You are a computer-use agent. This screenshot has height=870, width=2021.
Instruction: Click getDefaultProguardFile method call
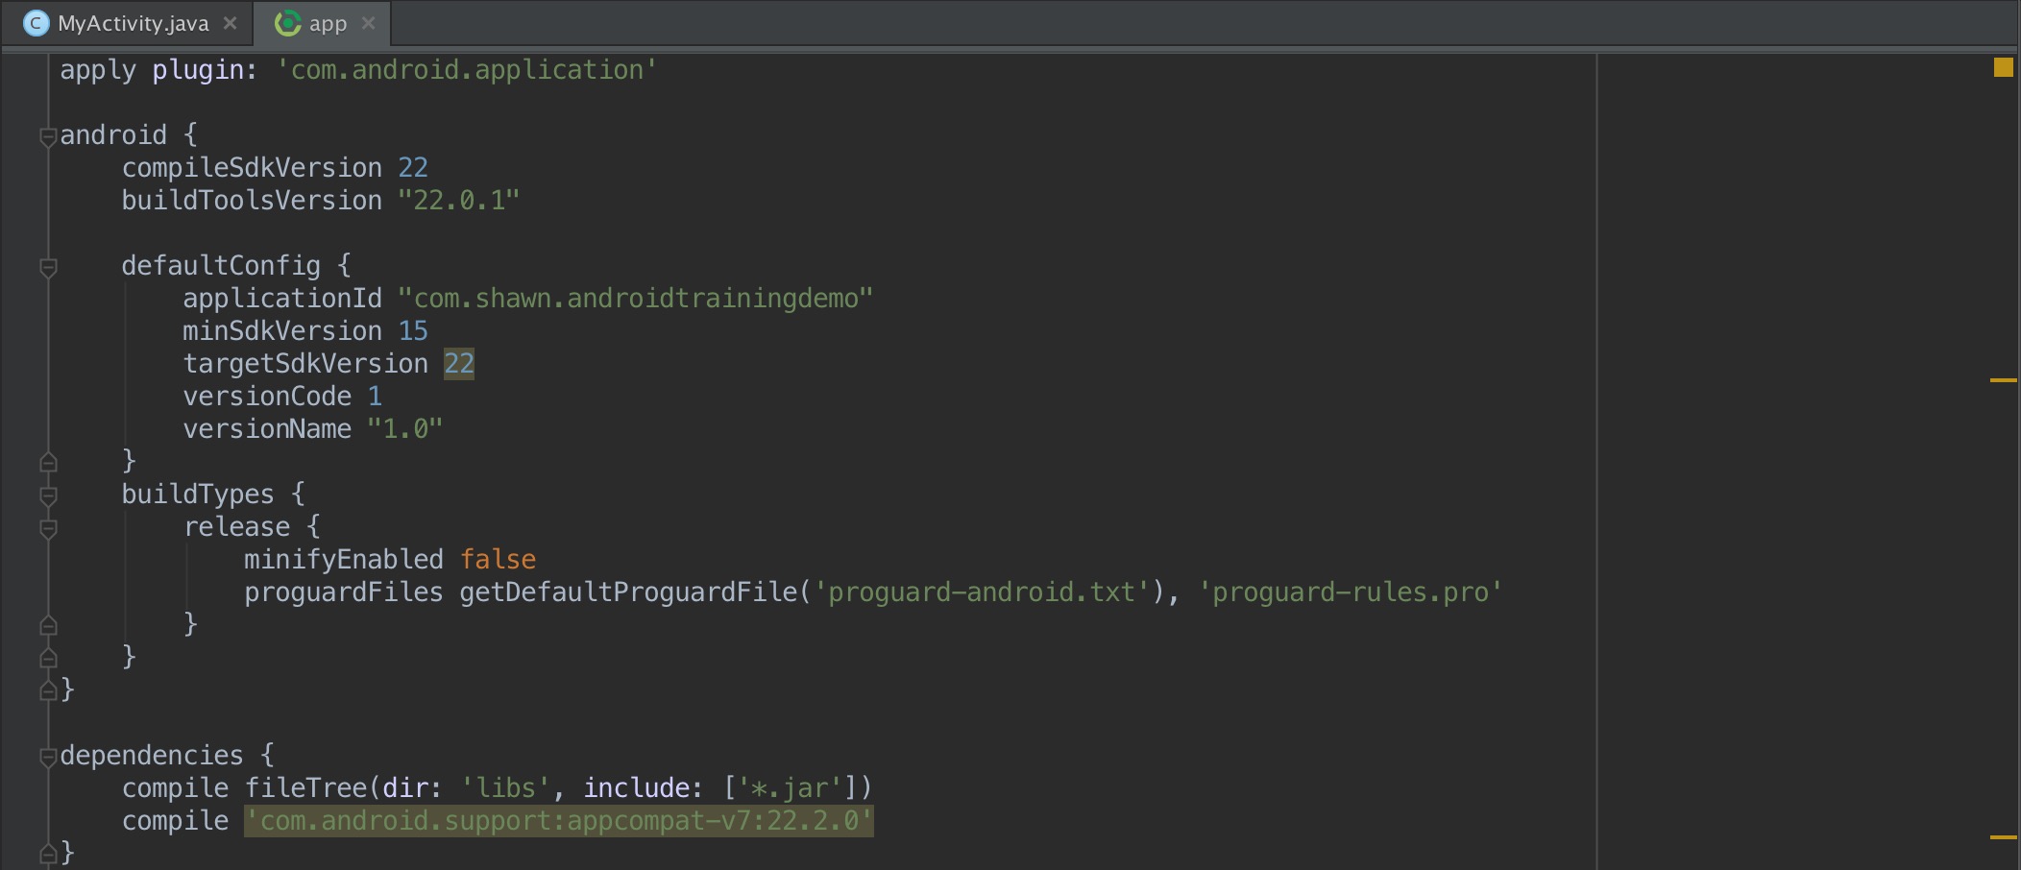point(628,592)
